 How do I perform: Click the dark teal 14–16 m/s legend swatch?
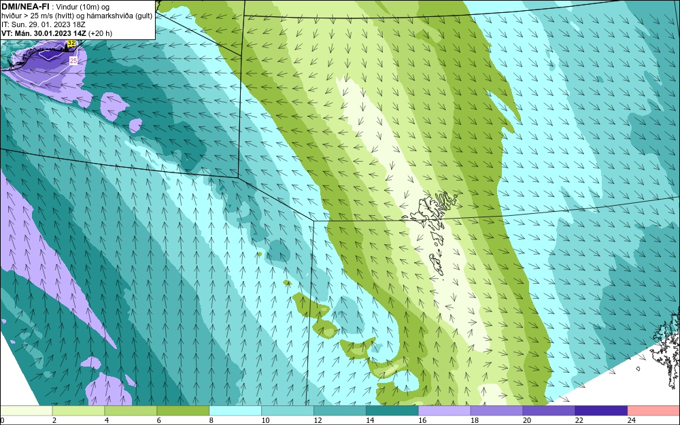click(392, 410)
